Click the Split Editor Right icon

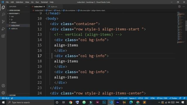pyautogui.click(x=179, y=6)
